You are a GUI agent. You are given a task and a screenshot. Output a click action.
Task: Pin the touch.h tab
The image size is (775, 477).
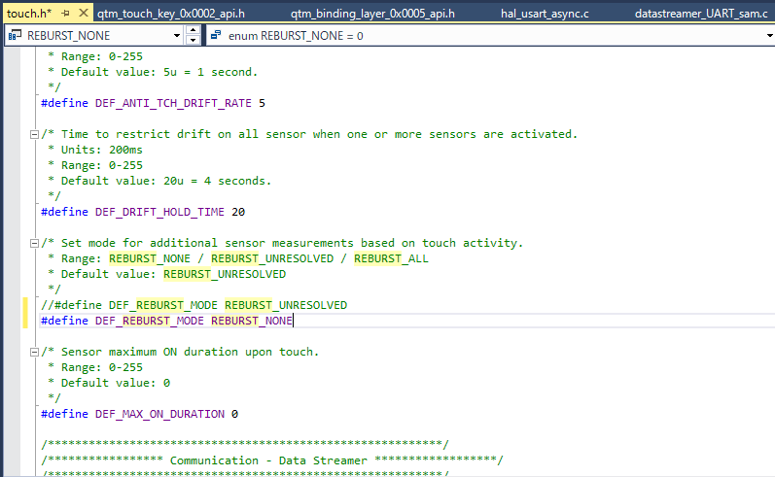[x=65, y=14]
